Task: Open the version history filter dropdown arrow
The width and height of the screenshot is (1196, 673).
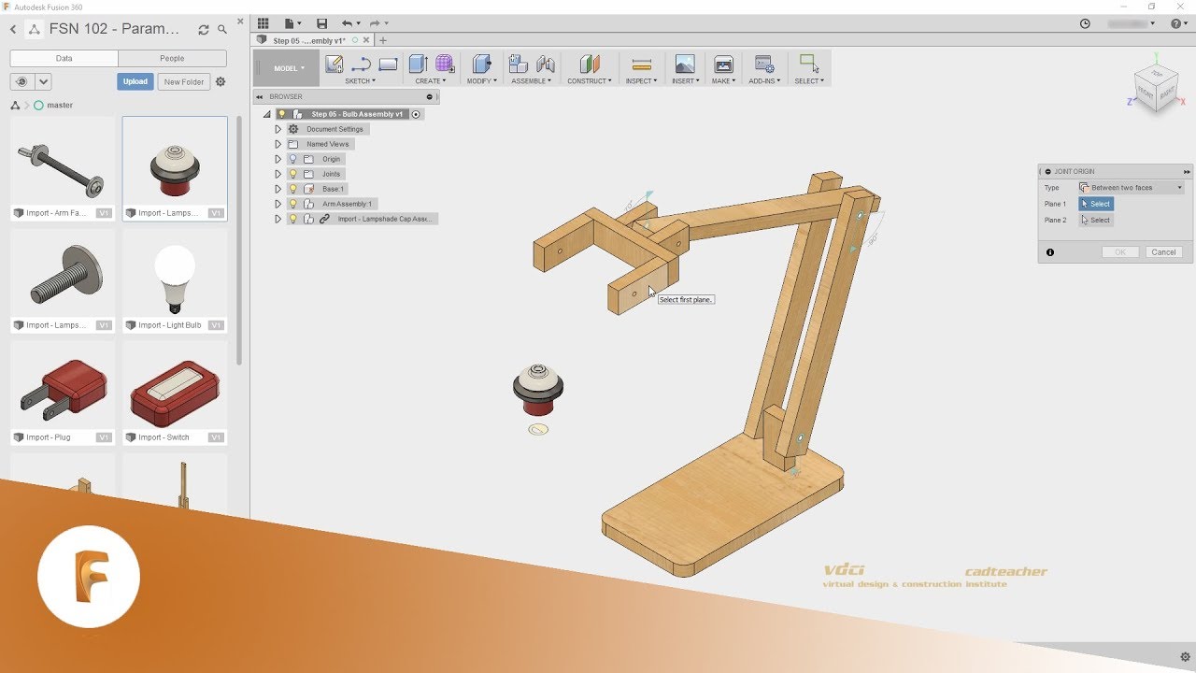Action: pos(44,82)
